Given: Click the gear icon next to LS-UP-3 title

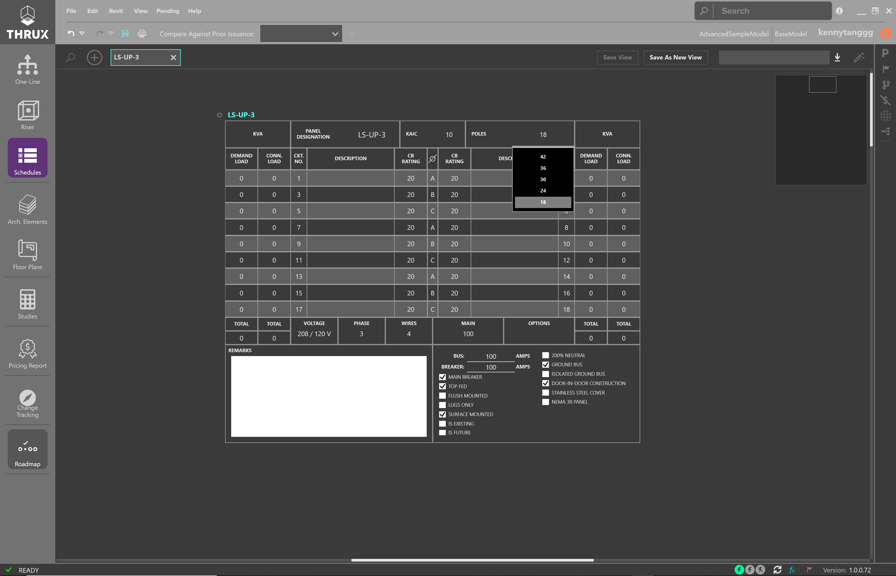Looking at the screenshot, I should 219,115.
